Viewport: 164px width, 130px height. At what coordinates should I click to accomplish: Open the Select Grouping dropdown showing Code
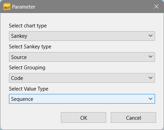[82, 78]
